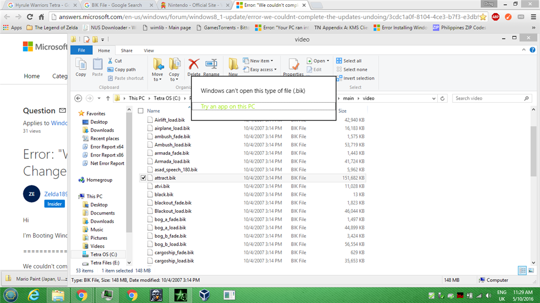Screen dimensions: 540x303
Task: Switch to the Home ribbon tab
Action: coord(104,51)
